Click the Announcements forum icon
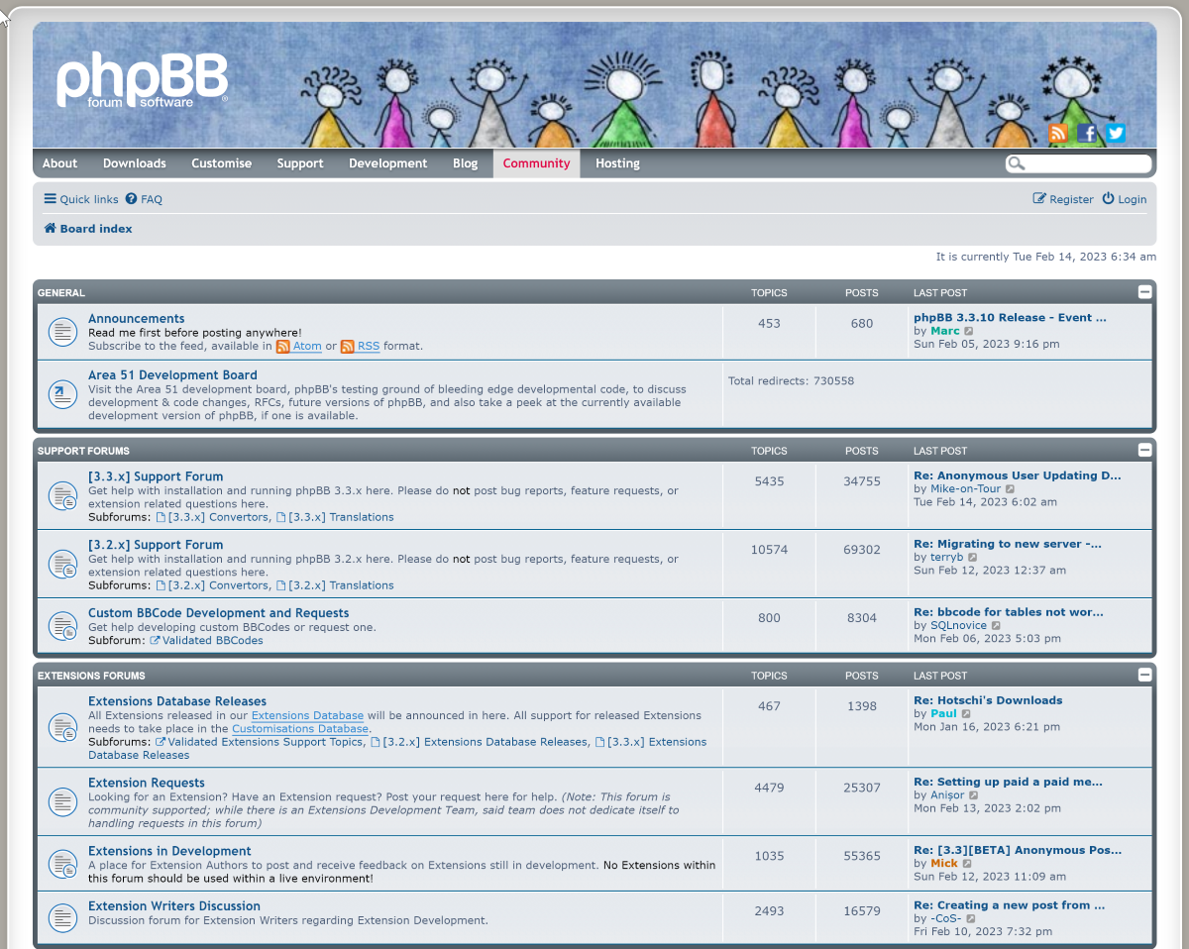Screen dimensions: 1189x949 [63, 332]
